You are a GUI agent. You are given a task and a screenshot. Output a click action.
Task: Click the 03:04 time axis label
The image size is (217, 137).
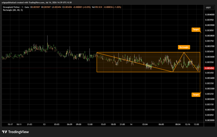tap(145, 125)
